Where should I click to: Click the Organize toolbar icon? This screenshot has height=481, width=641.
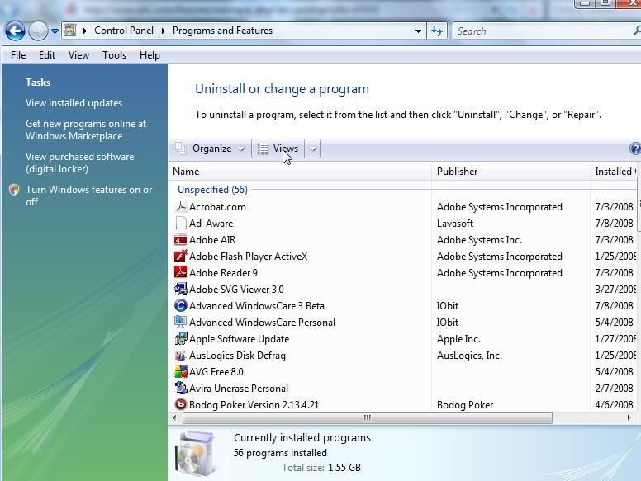tap(181, 149)
